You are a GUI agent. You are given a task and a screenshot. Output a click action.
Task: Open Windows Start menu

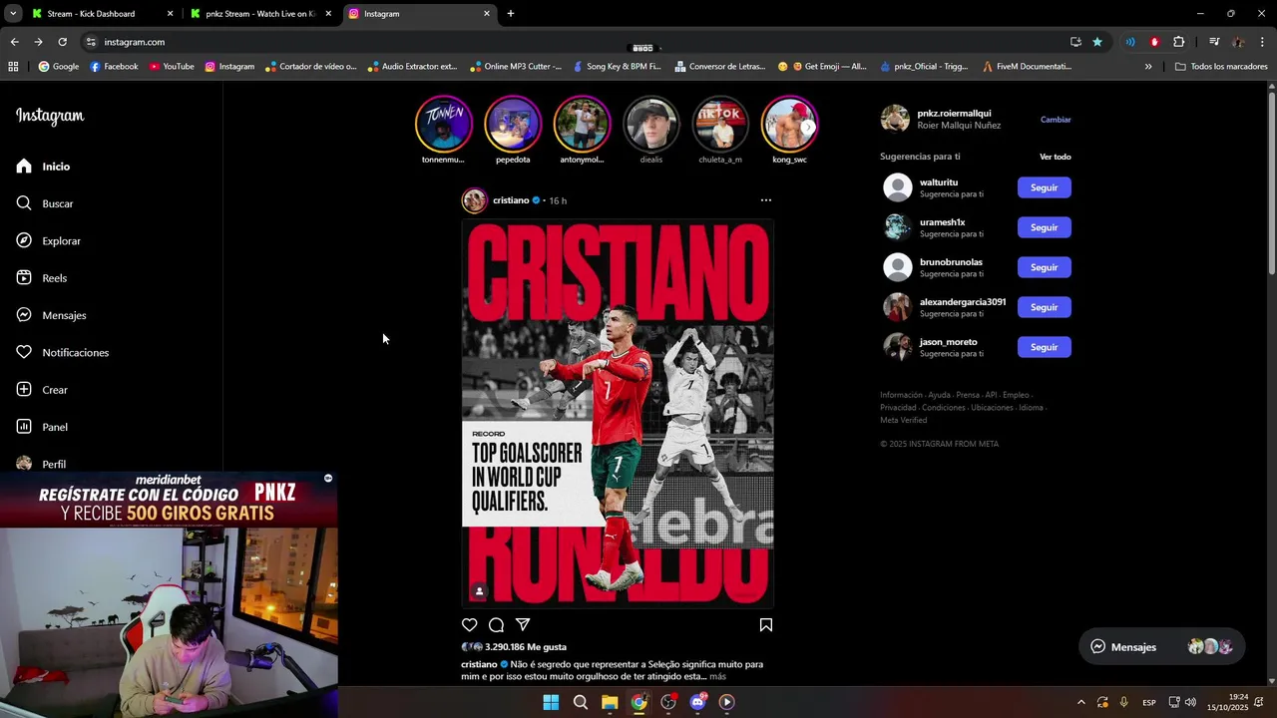tap(551, 702)
